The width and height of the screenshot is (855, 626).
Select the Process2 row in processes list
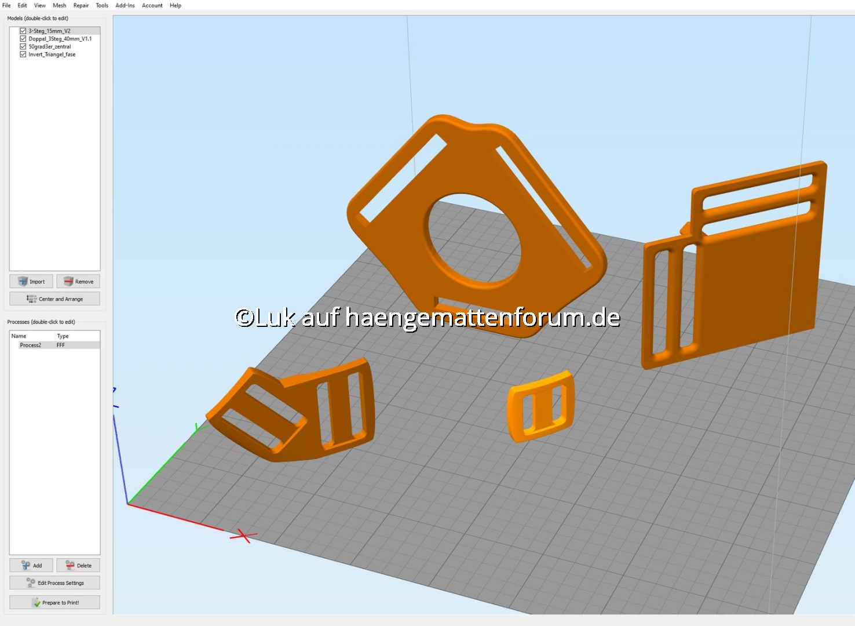(x=31, y=345)
